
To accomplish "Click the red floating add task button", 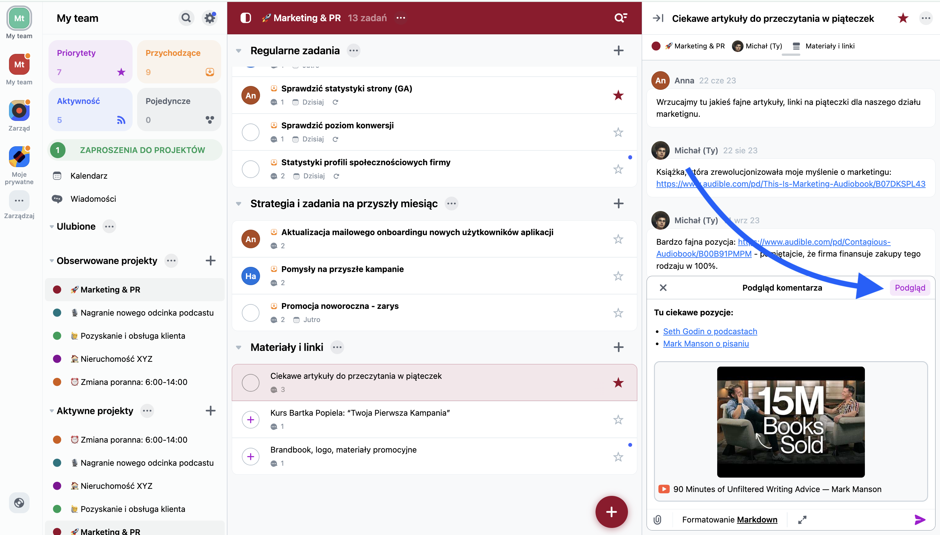I will click(611, 512).
